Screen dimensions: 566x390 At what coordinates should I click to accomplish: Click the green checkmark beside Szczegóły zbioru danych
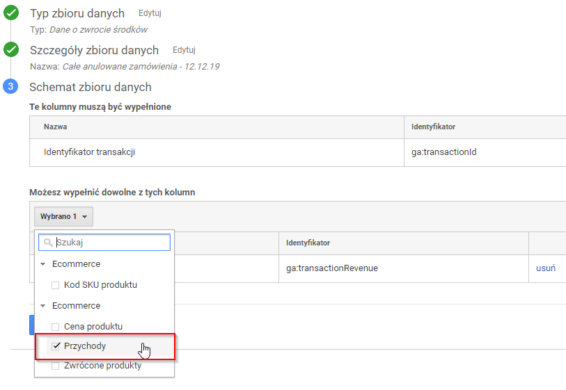point(11,49)
